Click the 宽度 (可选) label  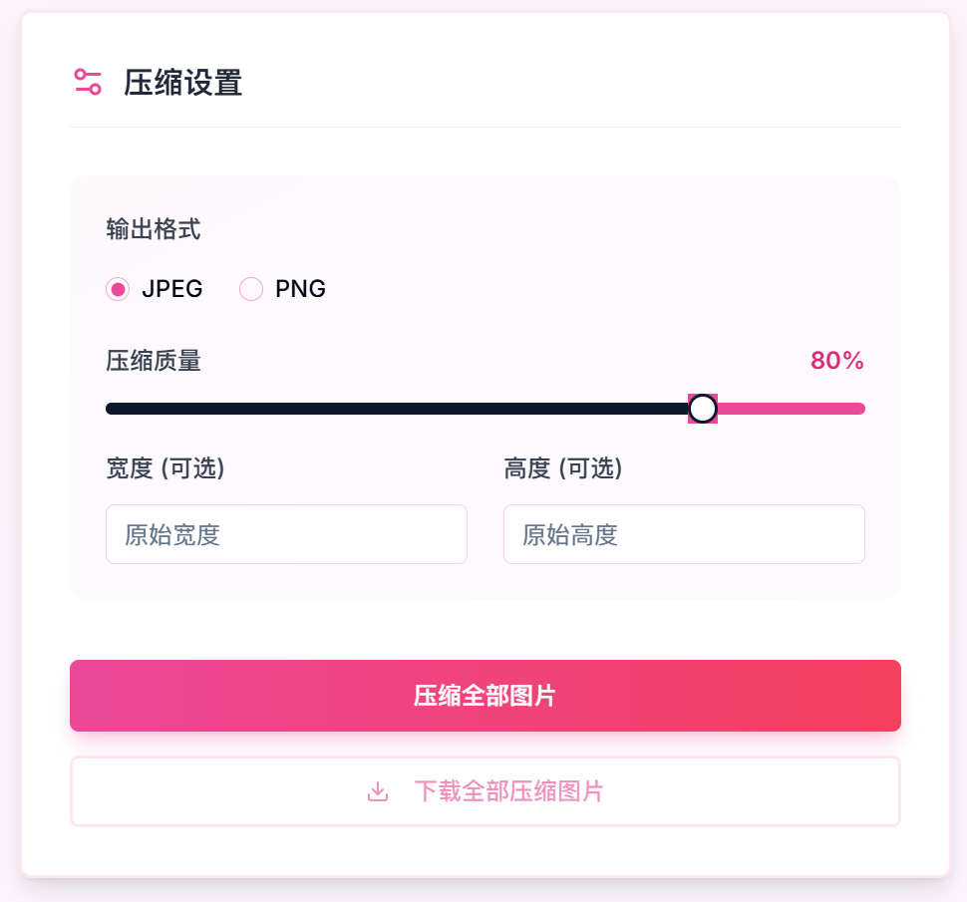[x=165, y=468]
